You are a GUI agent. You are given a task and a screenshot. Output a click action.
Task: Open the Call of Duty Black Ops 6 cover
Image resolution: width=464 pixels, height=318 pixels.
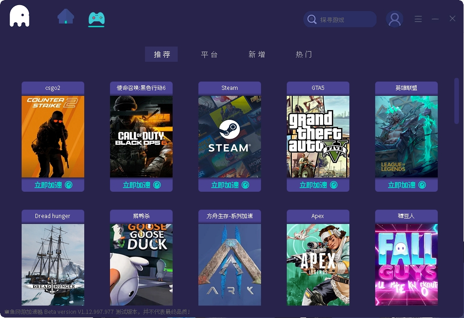pos(141,136)
